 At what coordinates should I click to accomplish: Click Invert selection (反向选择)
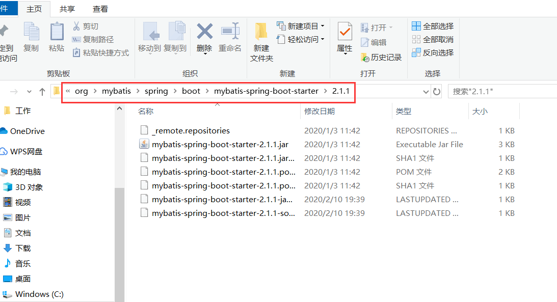(x=433, y=53)
